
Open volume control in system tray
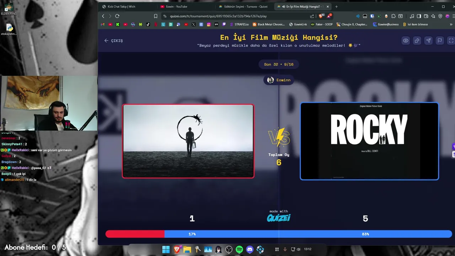click(299, 249)
